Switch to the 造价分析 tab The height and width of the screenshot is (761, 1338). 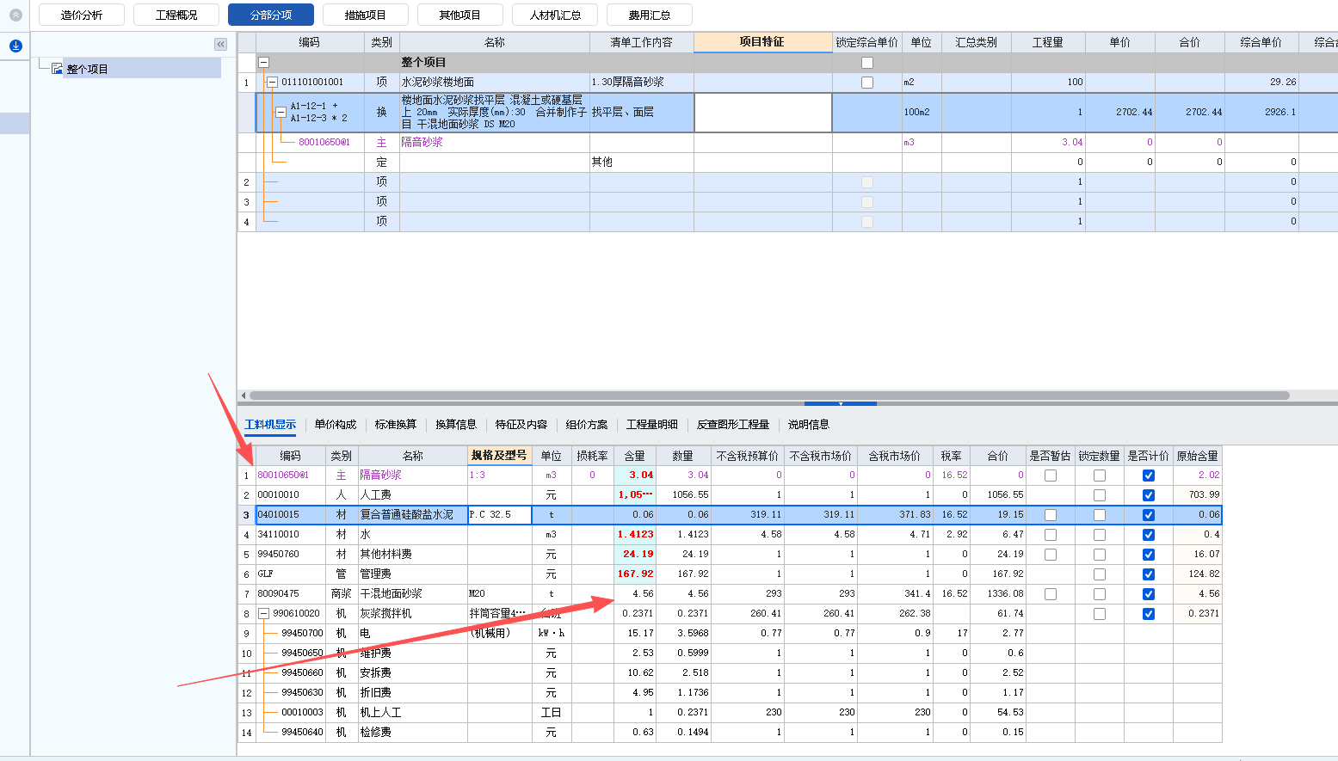pos(81,14)
